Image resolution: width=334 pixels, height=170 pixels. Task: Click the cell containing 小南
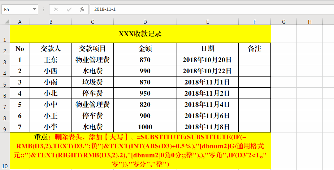[51, 82]
